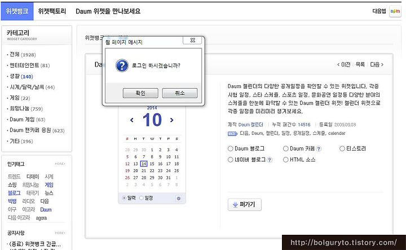Select Daum 게임 (63) category
Screen dimensions: 406x250
point(28,120)
